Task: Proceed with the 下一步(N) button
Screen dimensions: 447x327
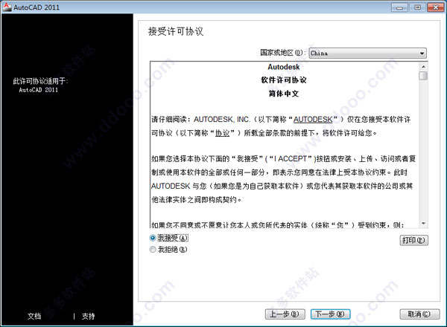Action: click(330, 314)
